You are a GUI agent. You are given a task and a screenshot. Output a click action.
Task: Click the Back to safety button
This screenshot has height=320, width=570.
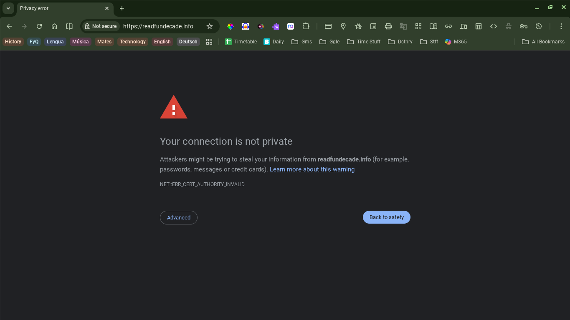(x=386, y=217)
